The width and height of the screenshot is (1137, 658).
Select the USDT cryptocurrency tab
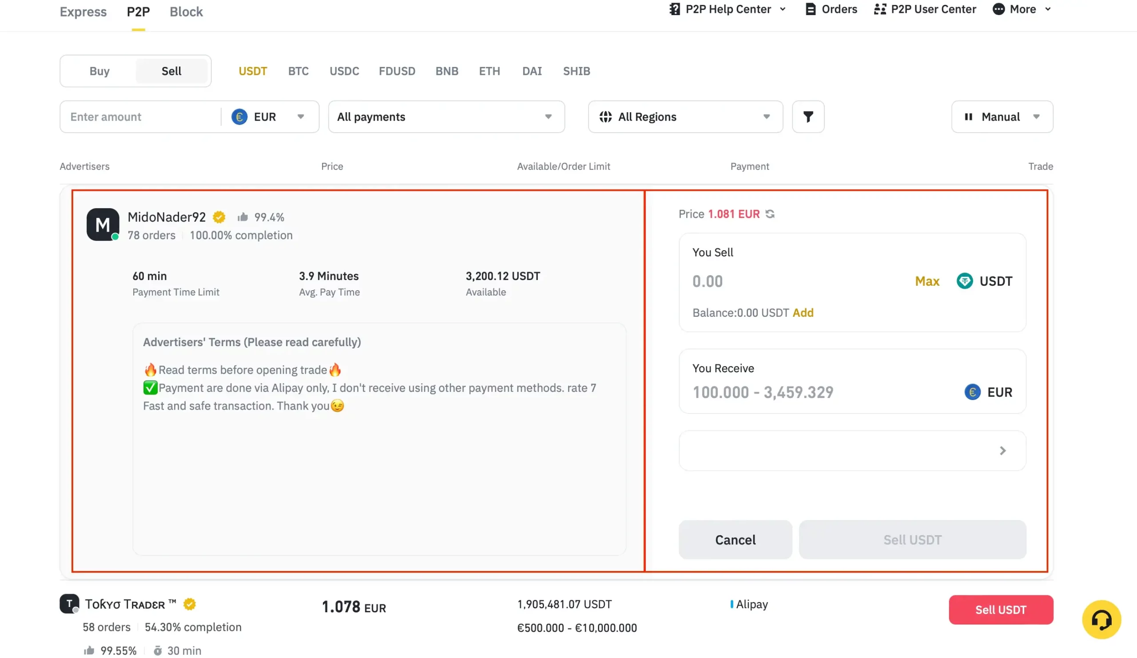pos(252,70)
